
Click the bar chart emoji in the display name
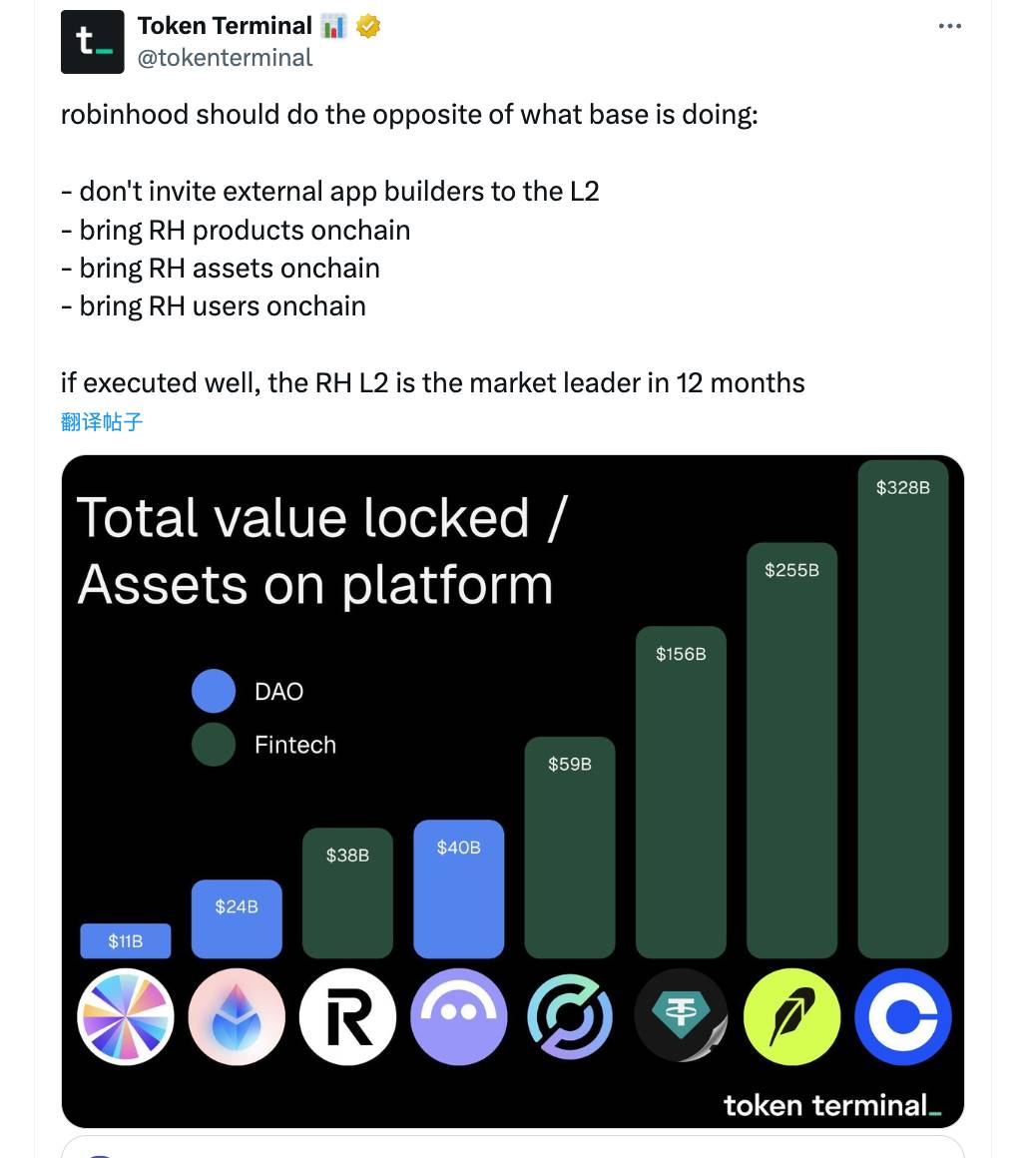[333, 26]
